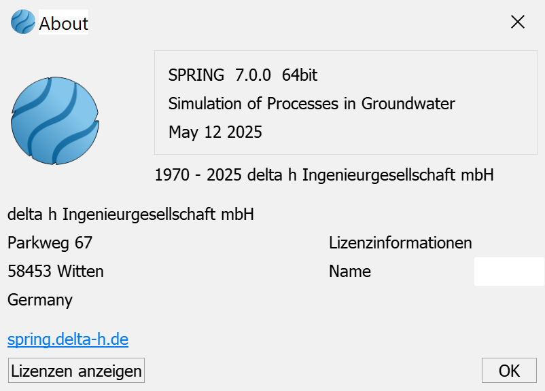Click the 64bit text in version line
The width and height of the screenshot is (545, 391).
300,75
